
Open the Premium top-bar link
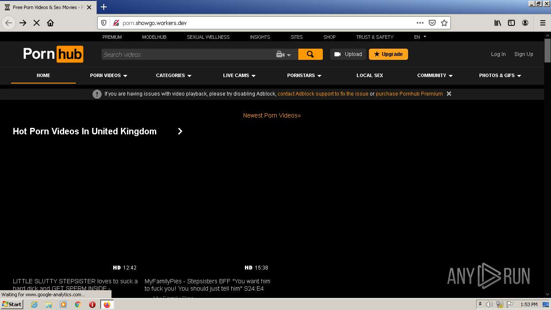[x=112, y=37]
